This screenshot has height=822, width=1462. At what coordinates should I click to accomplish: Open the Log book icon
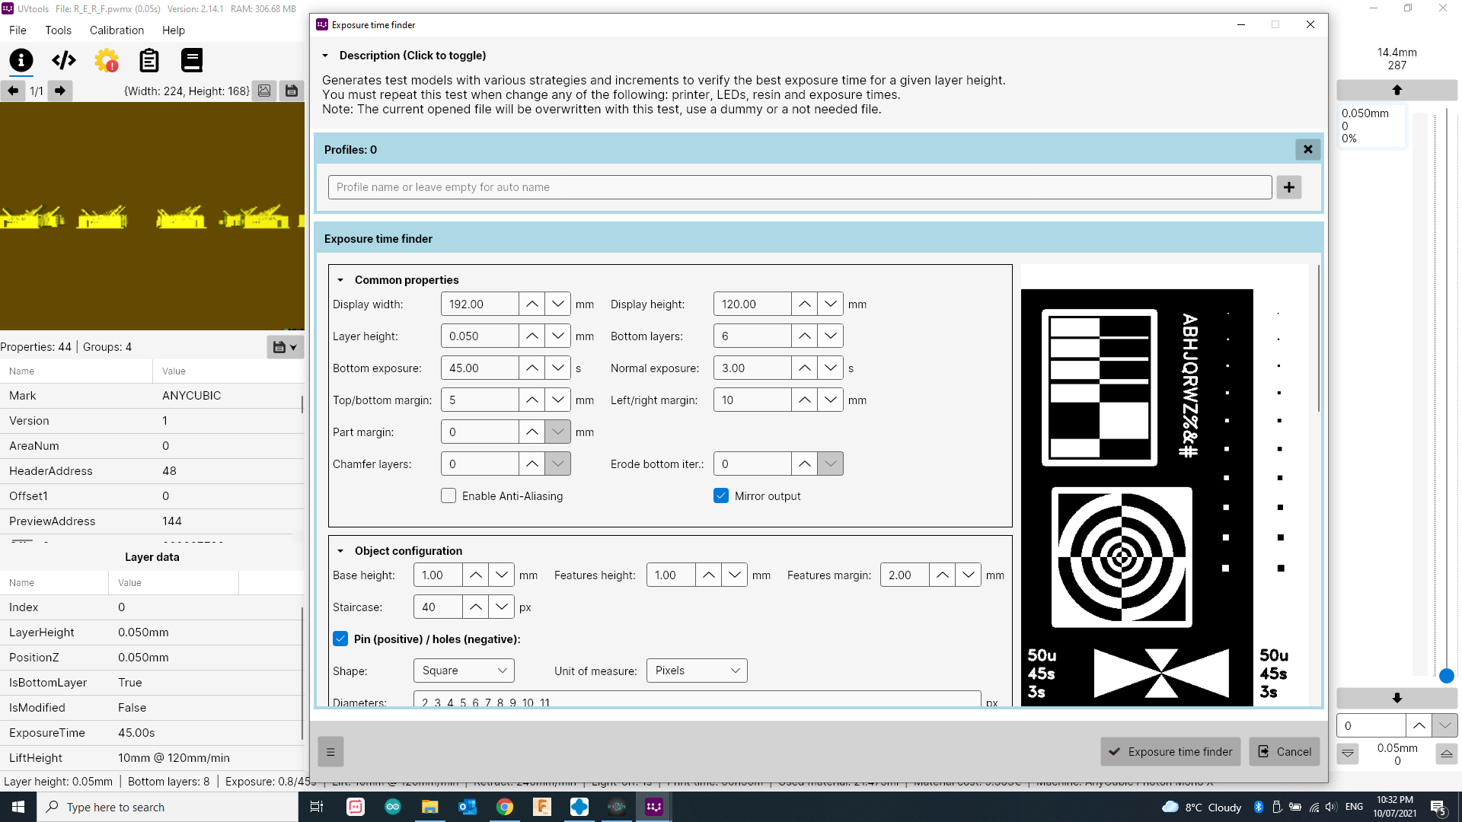pyautogui.click(x=191, y=60)
